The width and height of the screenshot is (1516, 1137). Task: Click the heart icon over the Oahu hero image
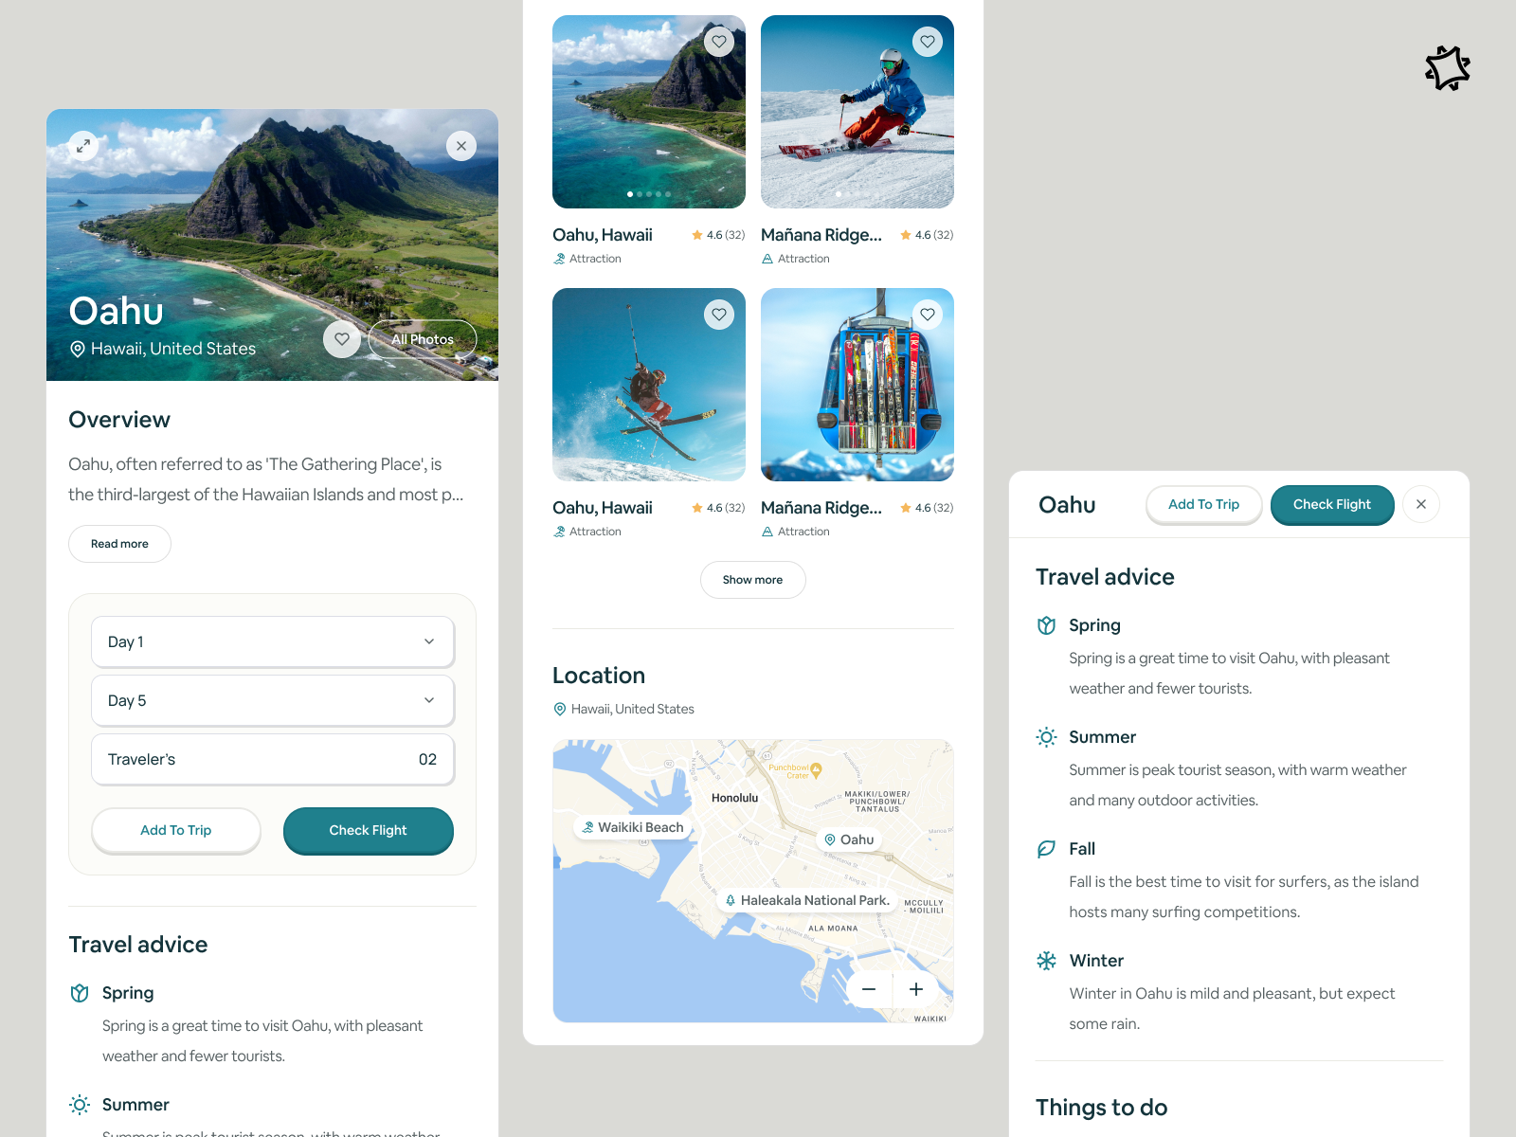pyautogui.click(x=342, y=338)
